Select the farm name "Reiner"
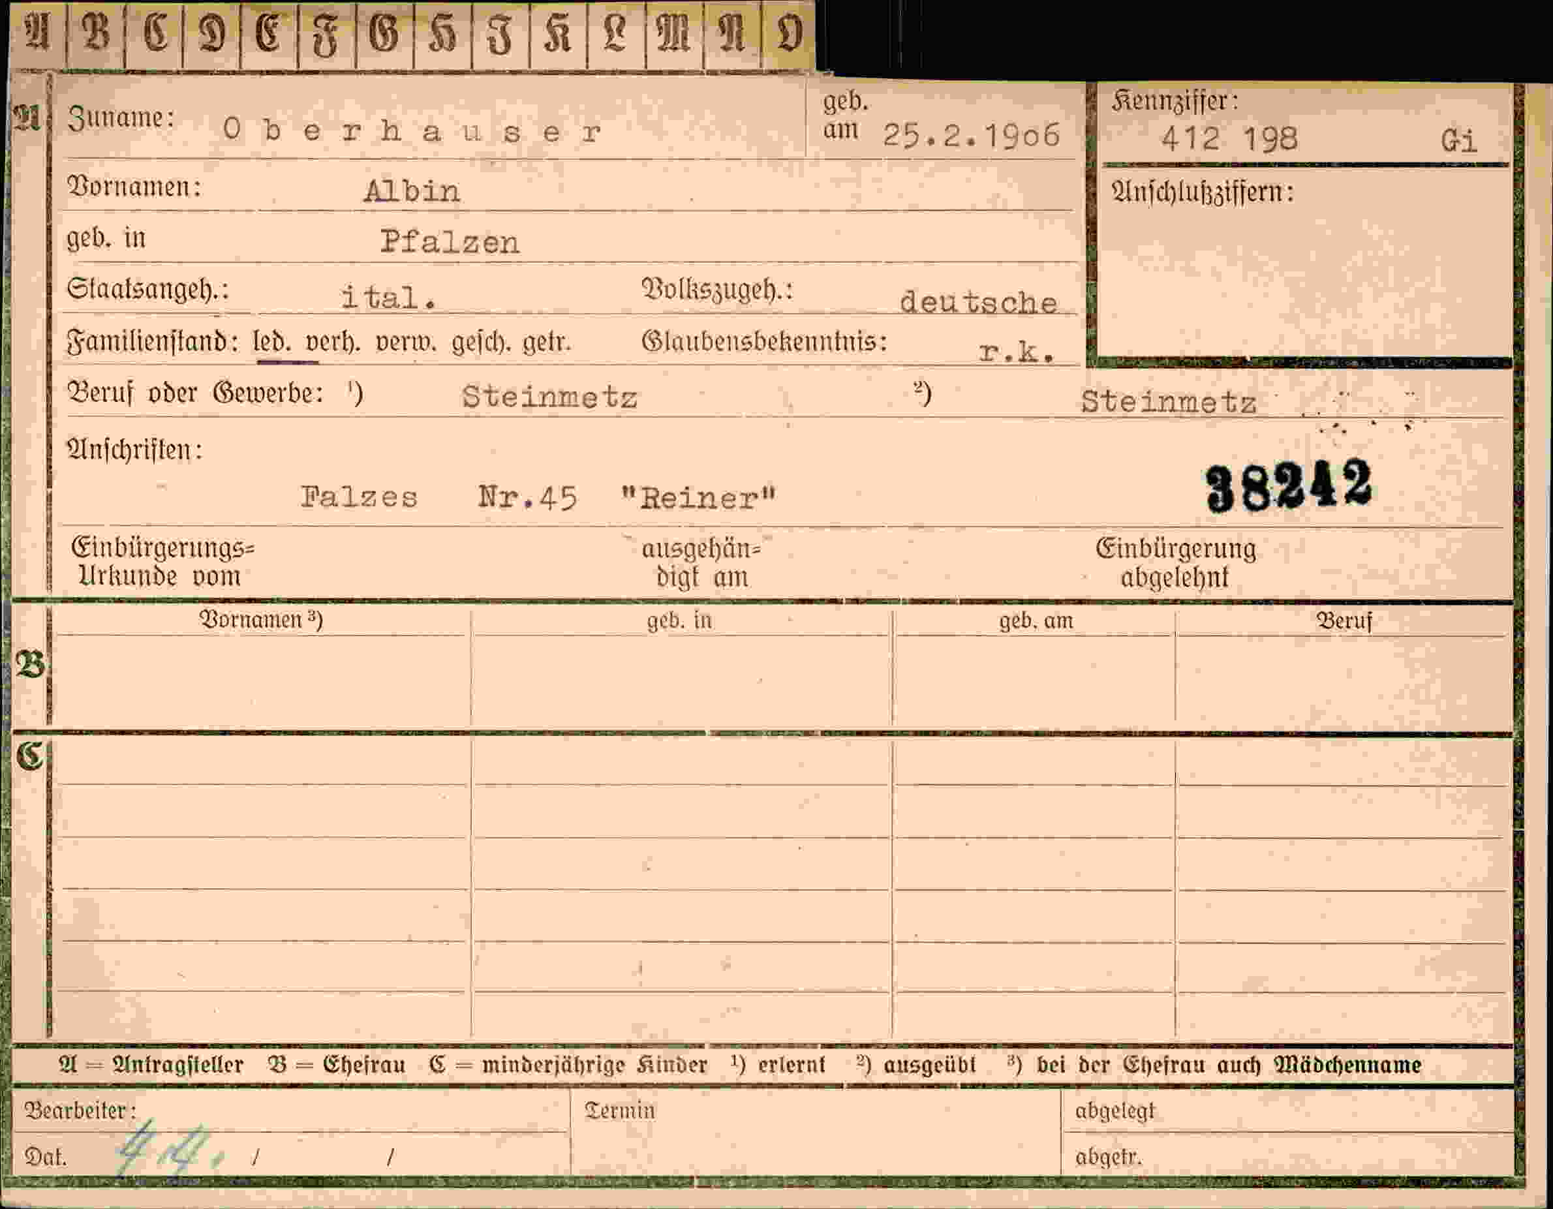The image size is (1553, 1209). click(x=699, y=498)
